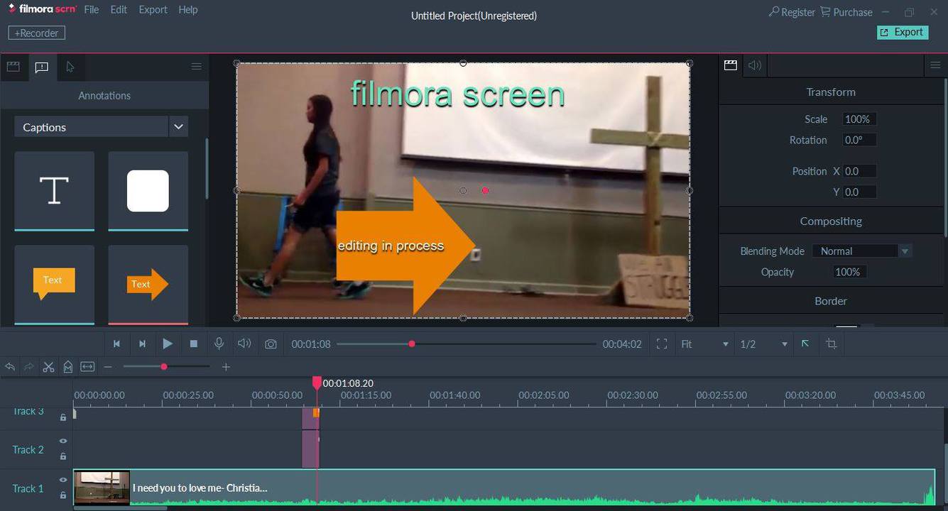This screenshot has width=948, height=511.
Task: Add the orange arrow text annotation
Action: [x=148, y=284]
